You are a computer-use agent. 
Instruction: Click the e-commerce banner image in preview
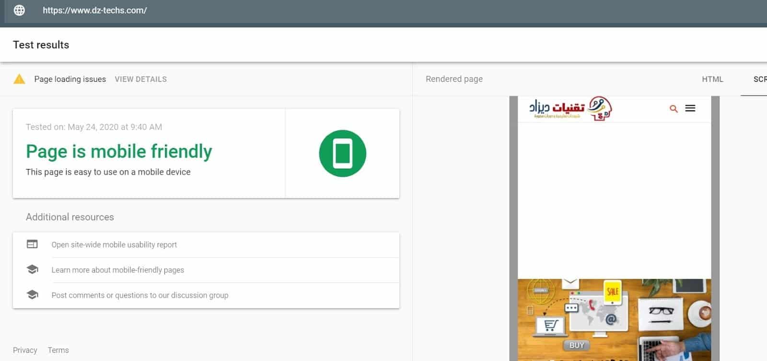pyautogui.click(x=615, y=320)
